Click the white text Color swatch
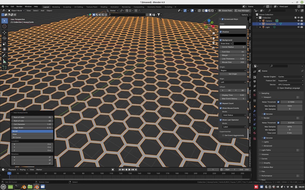The width and height of the screenshot is (305, 190). pyautogui.click(x=233, y=27)
